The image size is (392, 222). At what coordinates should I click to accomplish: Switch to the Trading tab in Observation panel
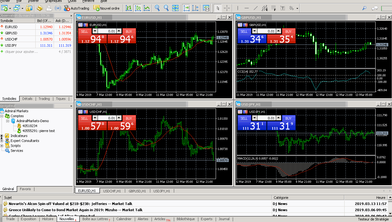click(x=44, y=99)
